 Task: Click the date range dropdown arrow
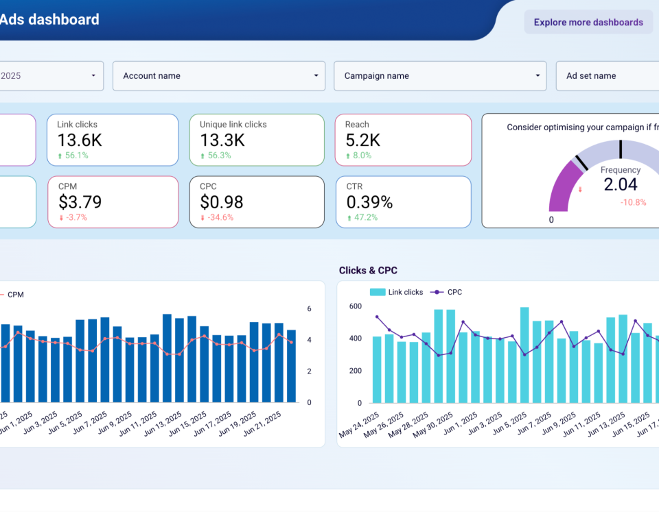[x=93, y=75]
